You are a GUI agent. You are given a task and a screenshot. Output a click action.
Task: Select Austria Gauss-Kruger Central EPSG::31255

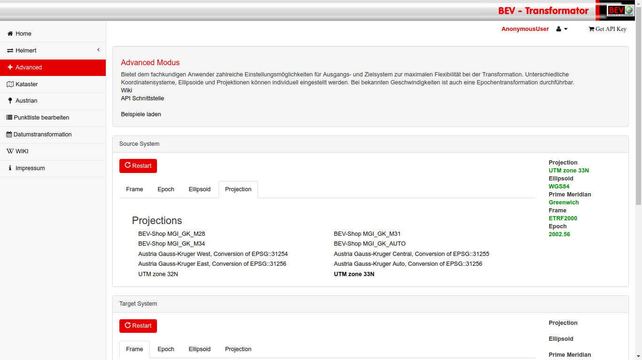412,254
